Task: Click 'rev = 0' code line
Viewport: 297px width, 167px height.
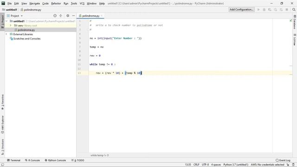Action: pyautogui.click(x=95, y=56)
